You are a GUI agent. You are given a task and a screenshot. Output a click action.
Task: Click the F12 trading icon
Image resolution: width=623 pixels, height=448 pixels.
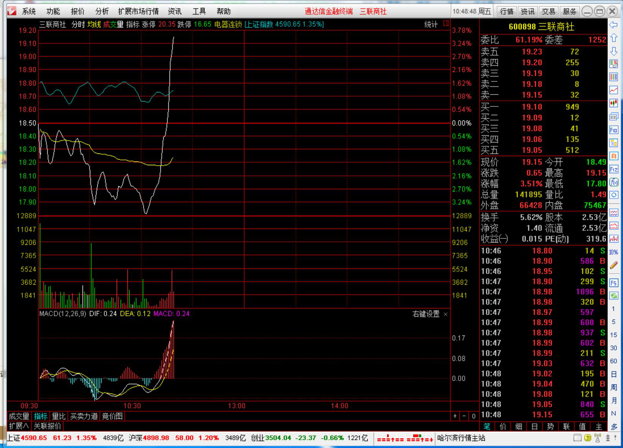[614, 169]
